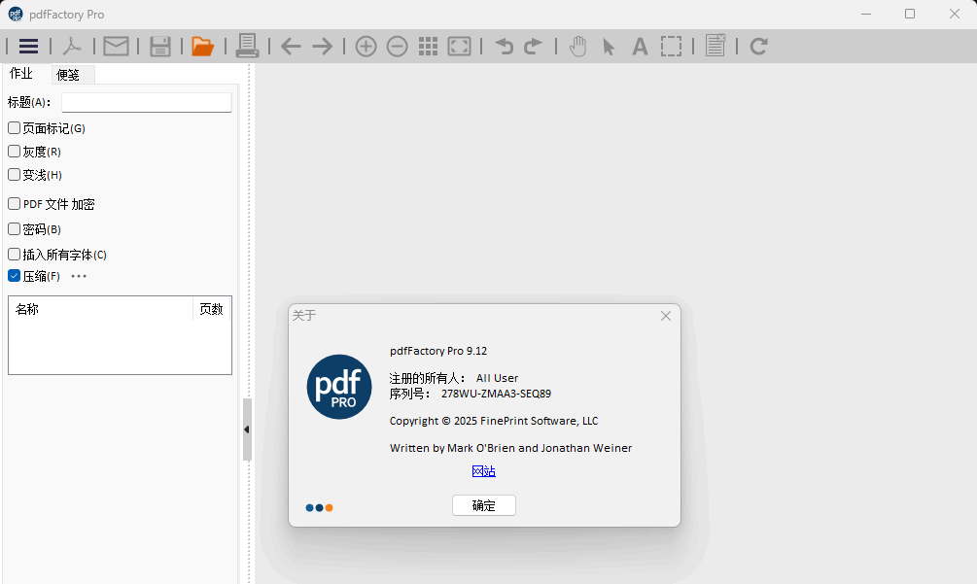The width and height of the screenshot is (977, 584).
Task: Select the Hand pan tool
Action: [x=577, y=47]
